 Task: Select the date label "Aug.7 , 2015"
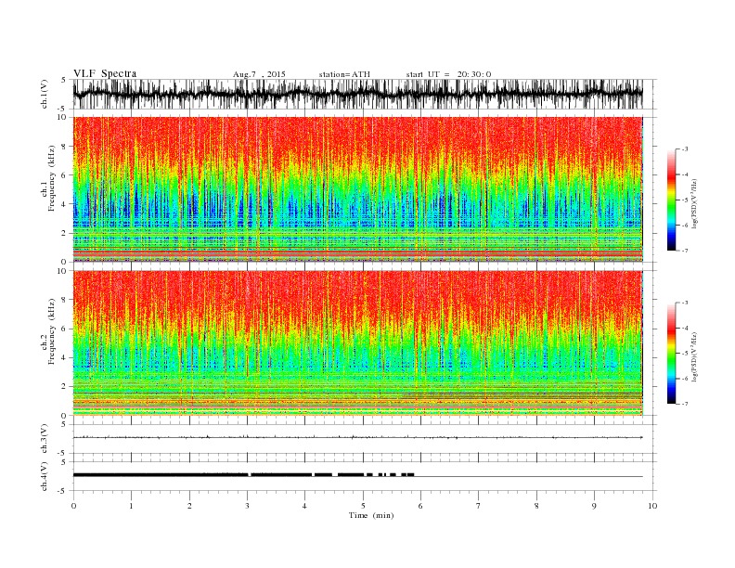pos(259,74)
